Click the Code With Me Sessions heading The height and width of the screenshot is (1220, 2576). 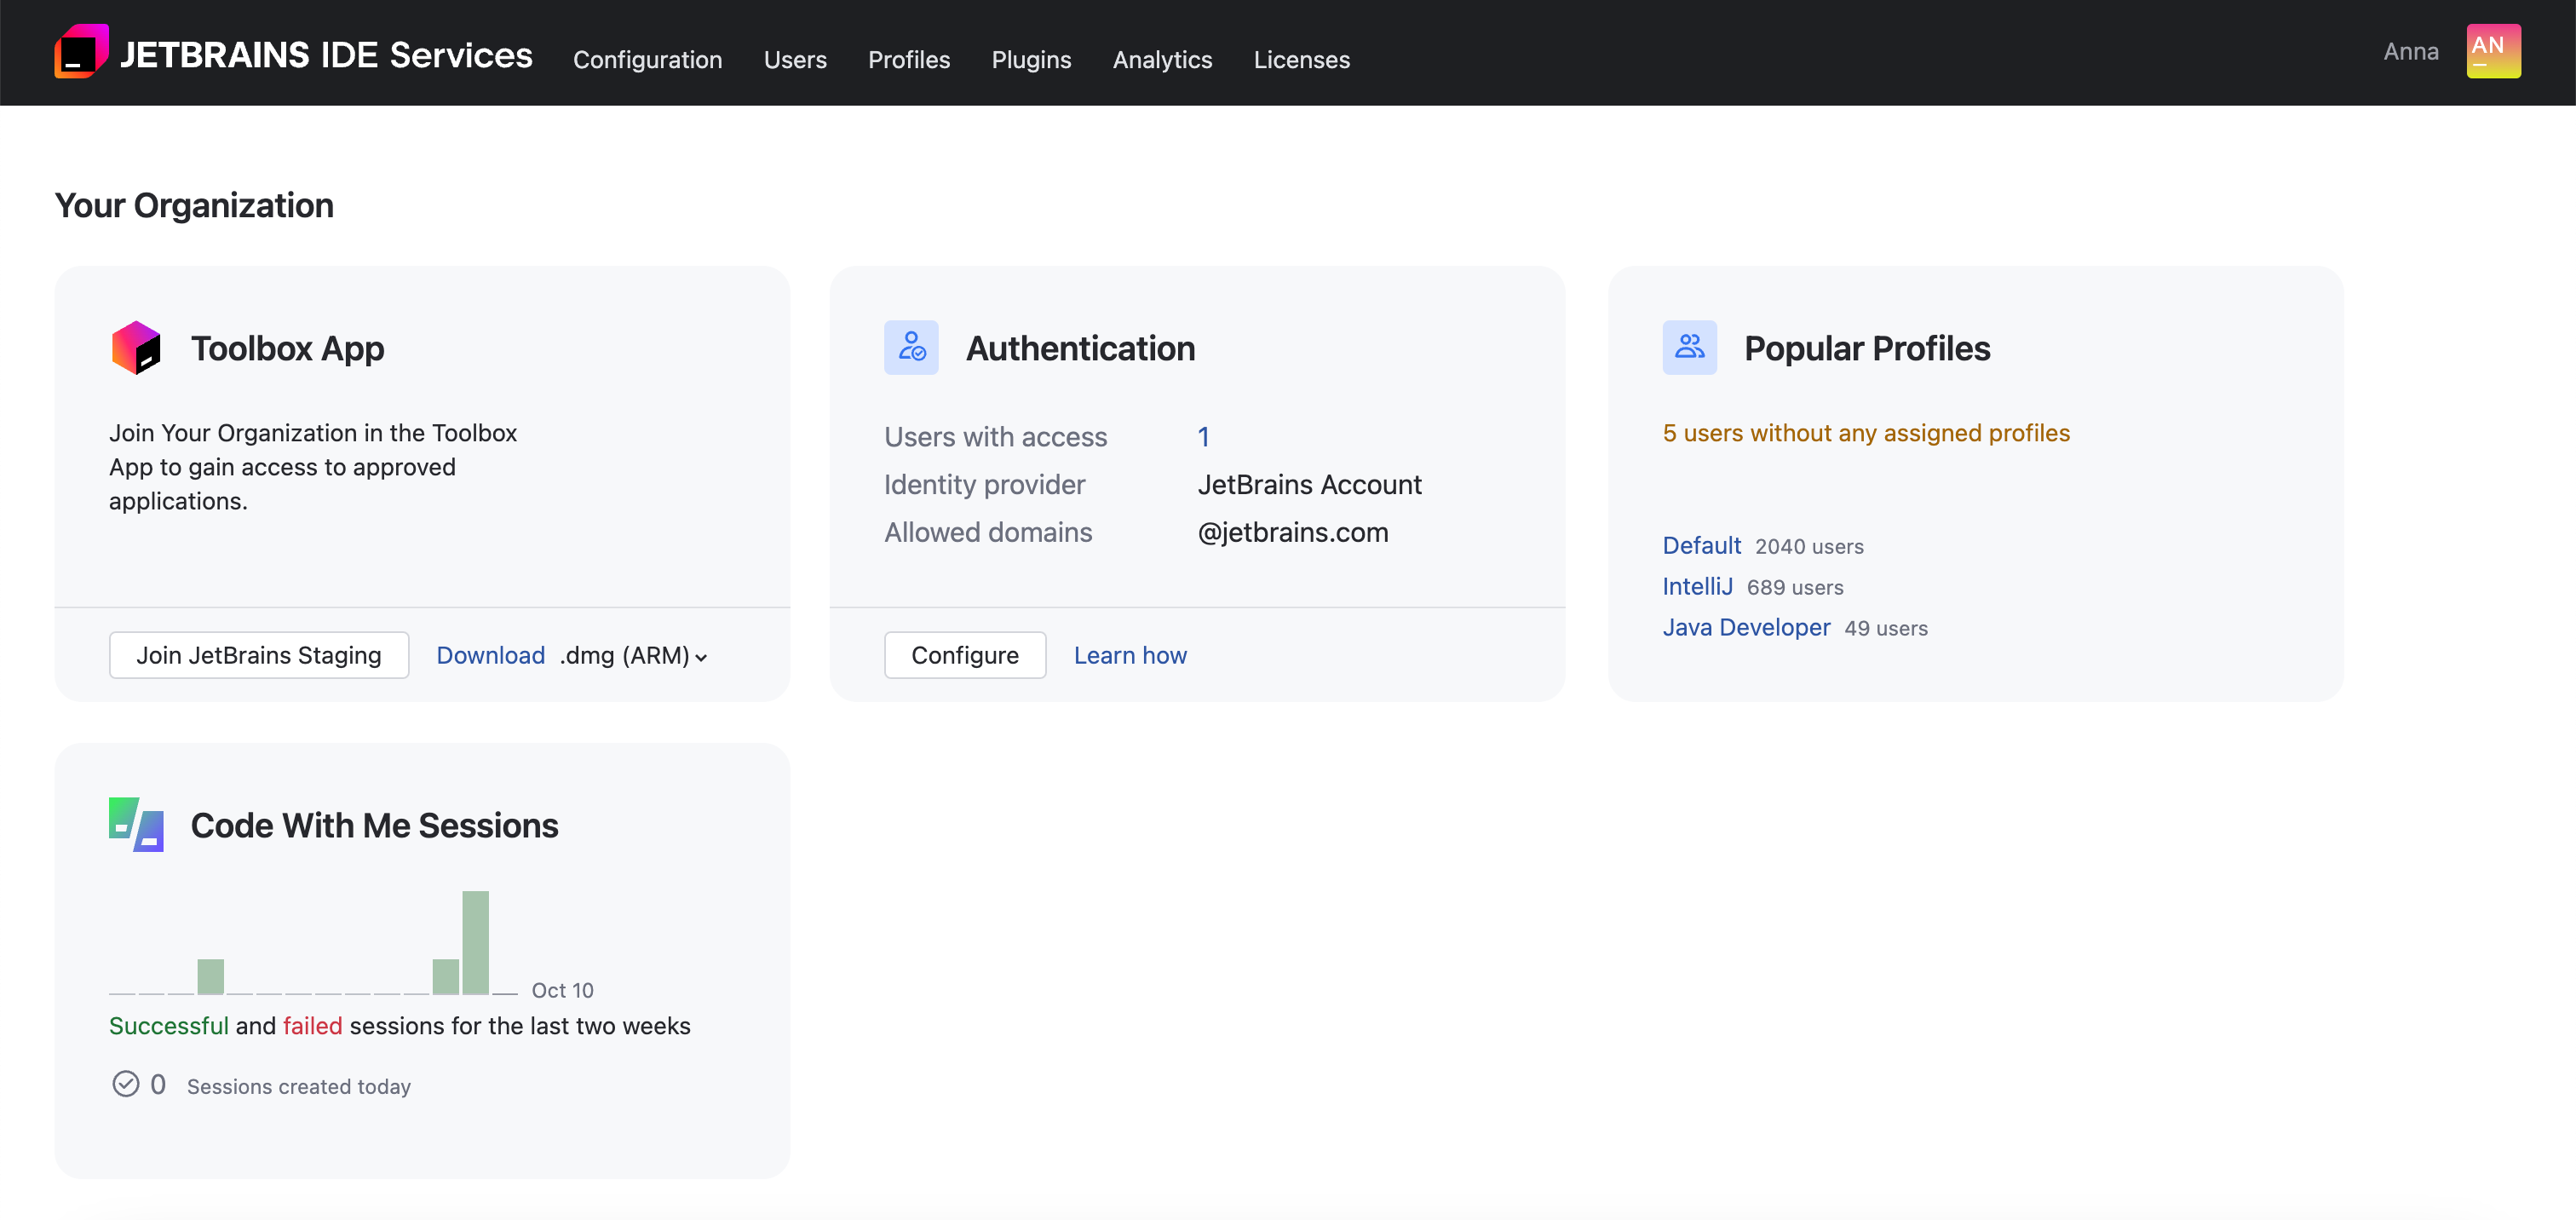(374, 825)
